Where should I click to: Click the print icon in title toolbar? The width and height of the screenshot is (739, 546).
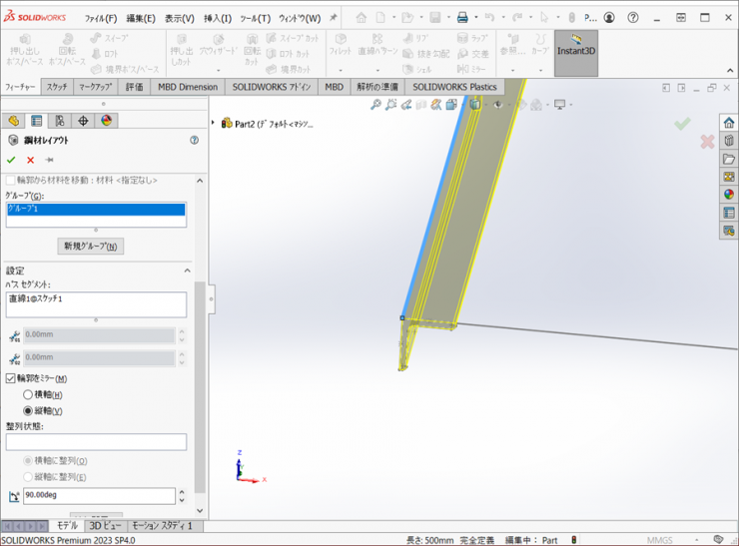[462, 18]
